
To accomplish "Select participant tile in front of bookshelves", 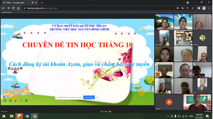I will (183, 38).
